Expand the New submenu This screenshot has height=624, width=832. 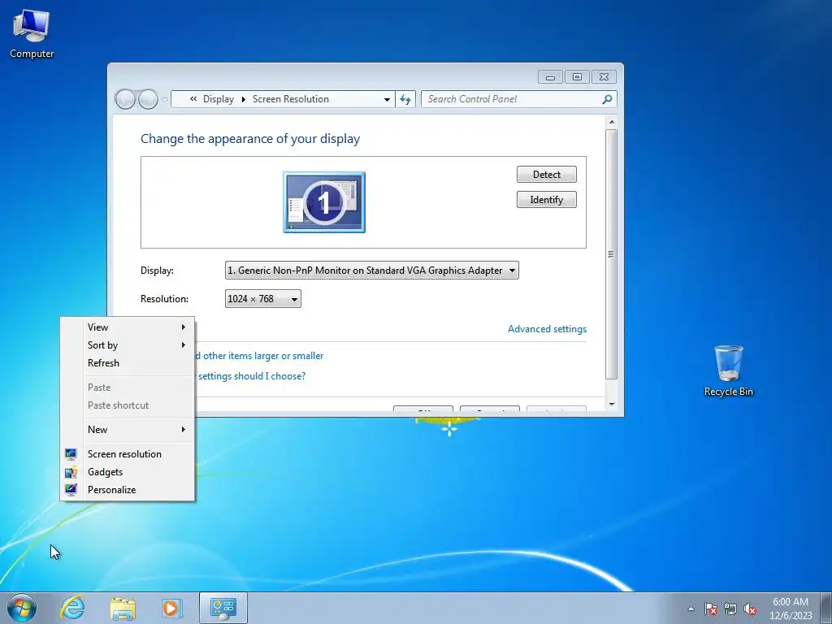pos(128,429)
